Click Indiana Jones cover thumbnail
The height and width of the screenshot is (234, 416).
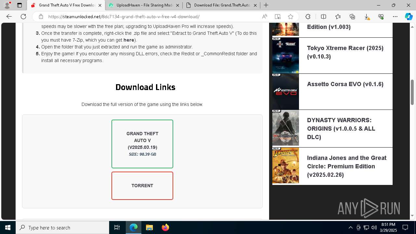286,165
